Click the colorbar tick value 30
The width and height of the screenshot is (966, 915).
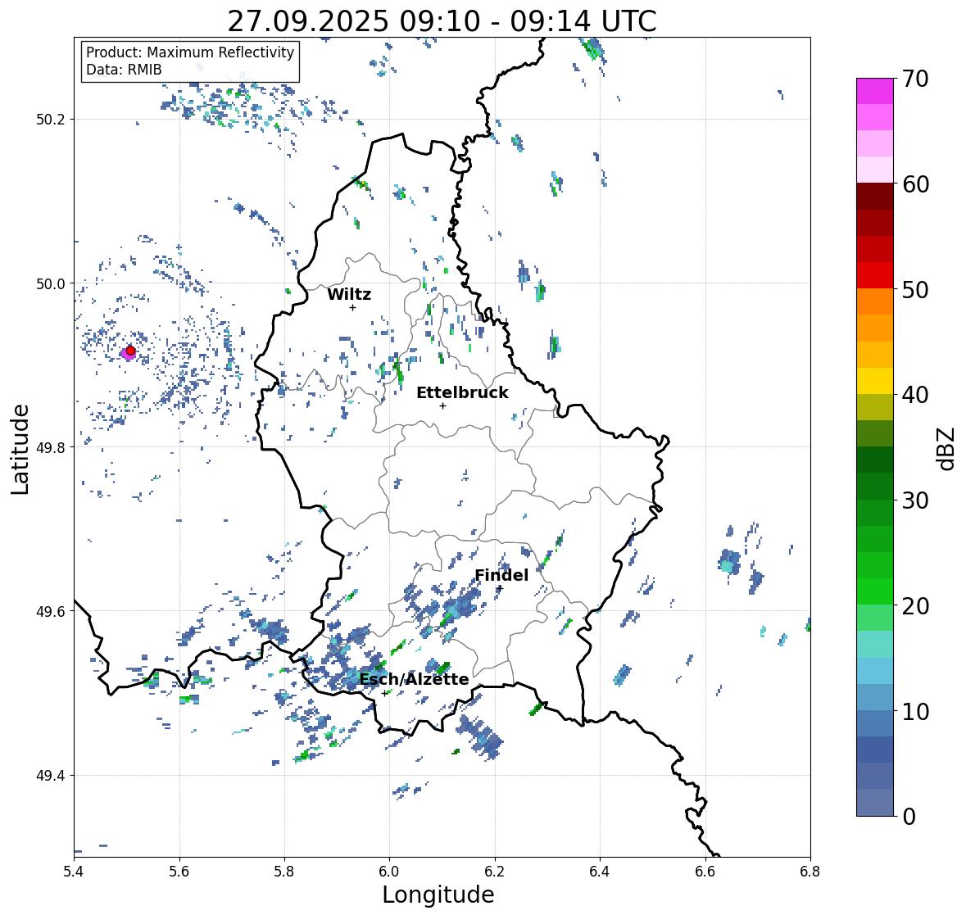tap(915, 500)
